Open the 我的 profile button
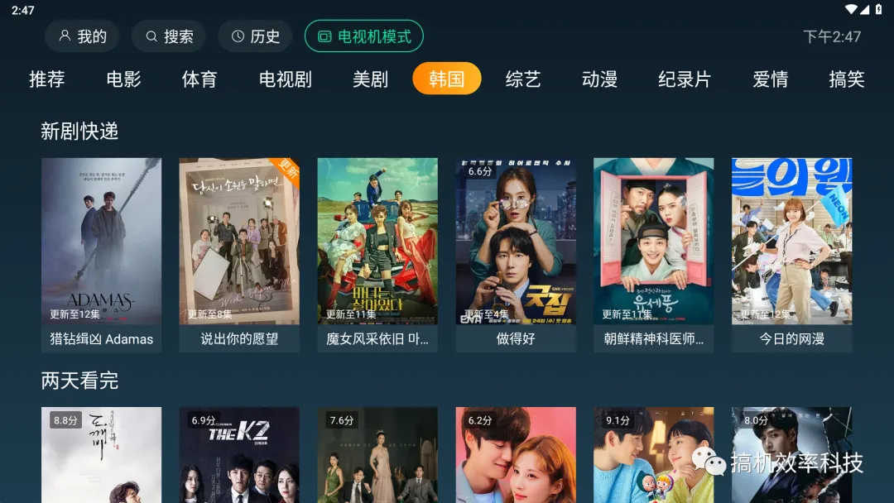 point(82,36)
